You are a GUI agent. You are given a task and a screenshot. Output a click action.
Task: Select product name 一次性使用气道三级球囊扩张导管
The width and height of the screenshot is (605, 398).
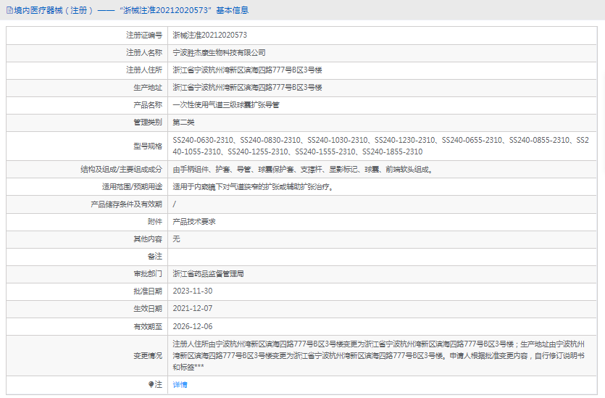pos(226,105)
